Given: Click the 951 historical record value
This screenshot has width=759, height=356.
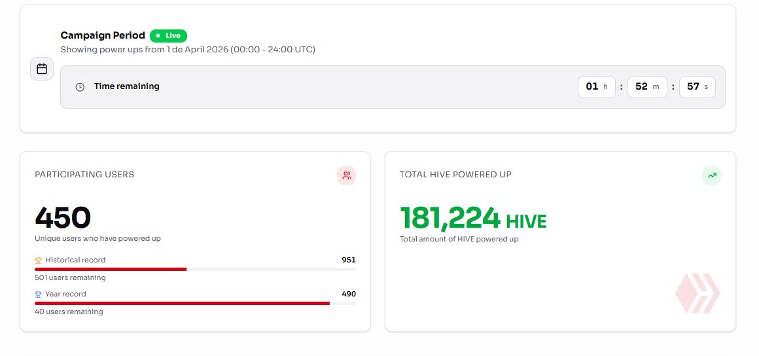Looking at the screenshot, I should [349, 260].
